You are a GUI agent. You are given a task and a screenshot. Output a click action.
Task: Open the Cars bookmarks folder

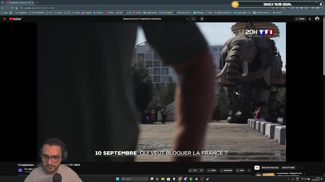[x=49, y=13]
